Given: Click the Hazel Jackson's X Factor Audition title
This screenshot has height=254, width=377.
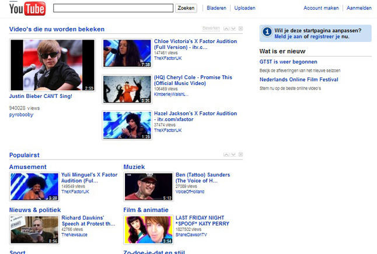Looking at the screenshot, I should click(196, 116).
